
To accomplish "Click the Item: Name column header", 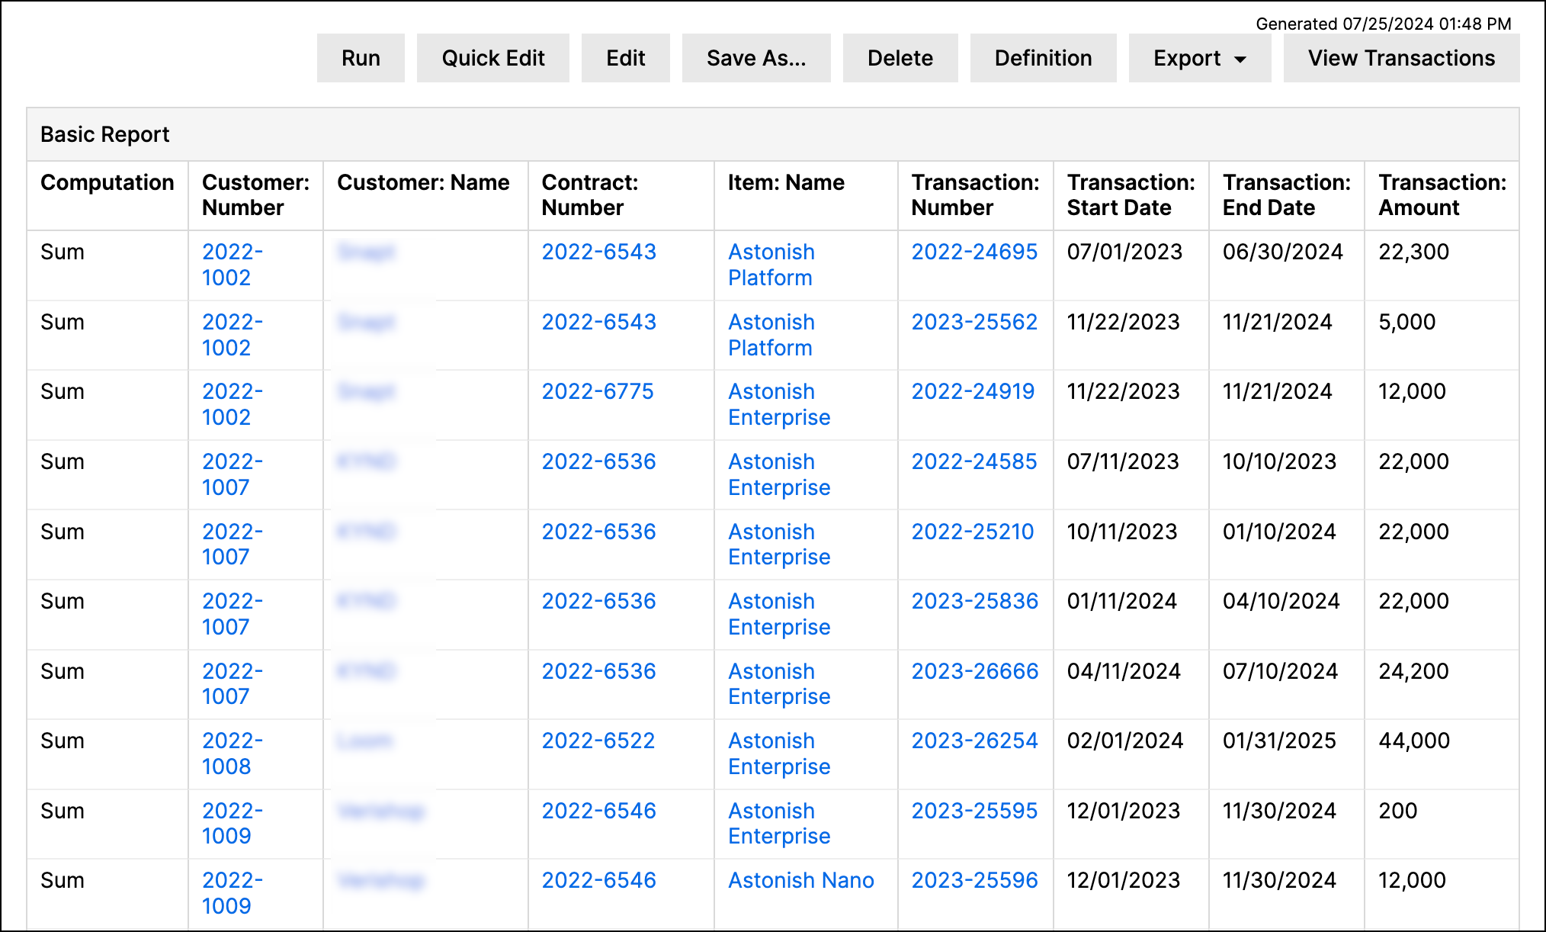I will point(786,182).
